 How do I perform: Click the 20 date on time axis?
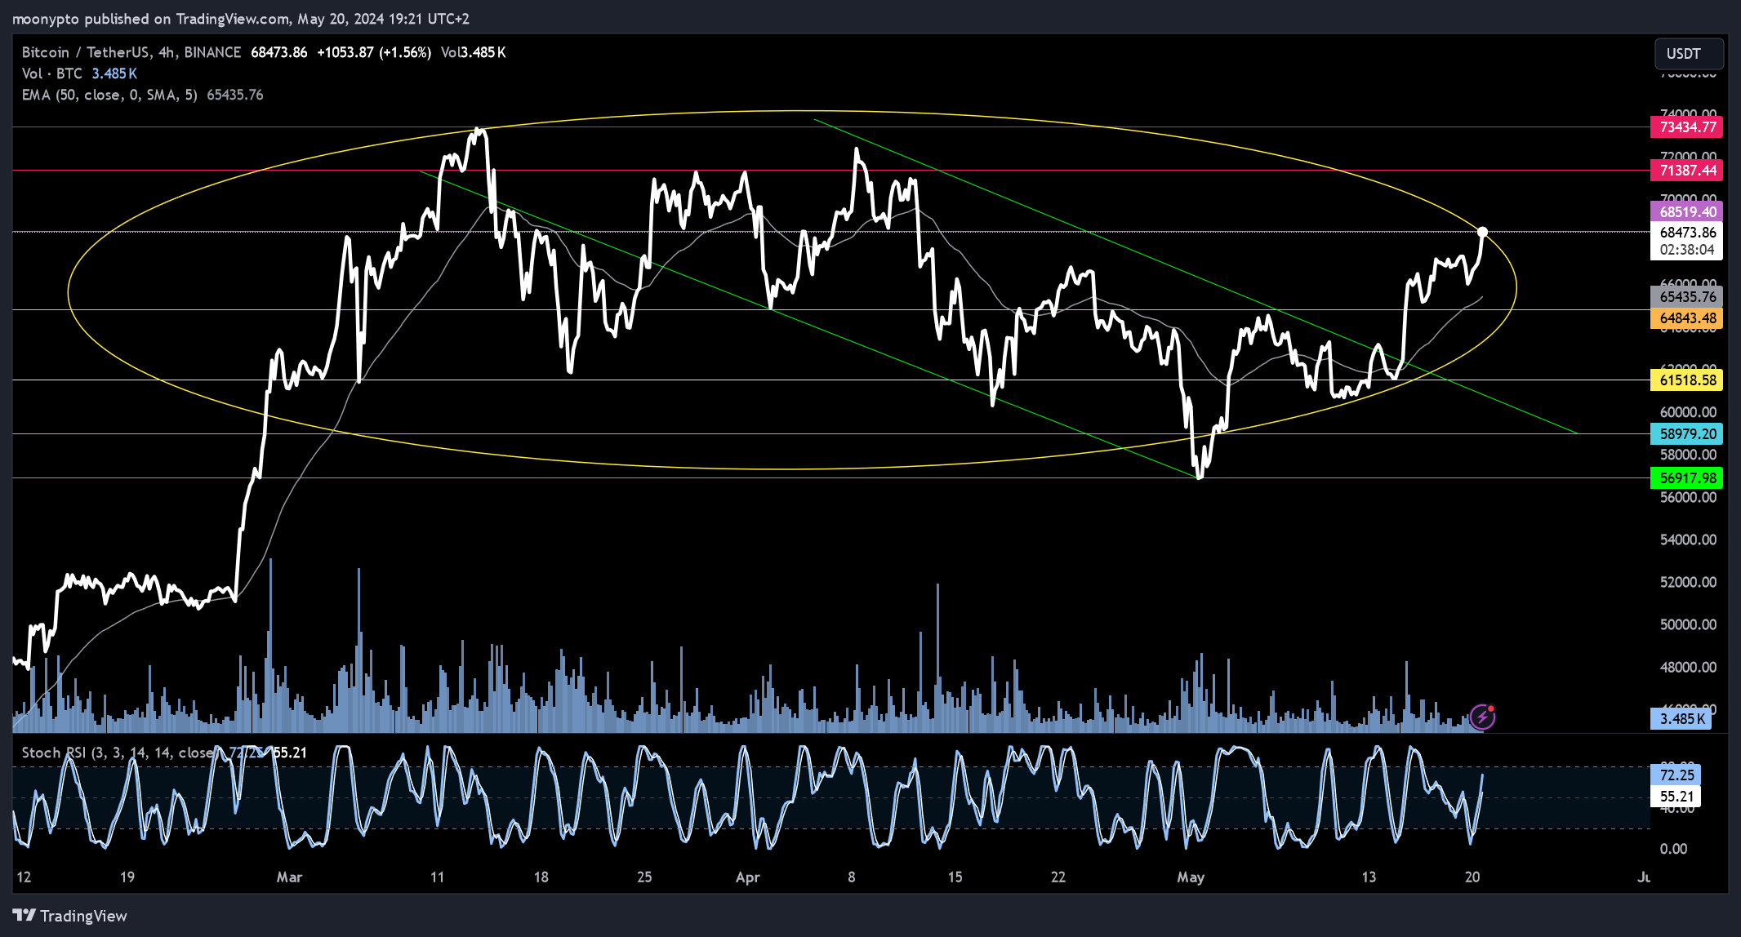pos(1472,877)
